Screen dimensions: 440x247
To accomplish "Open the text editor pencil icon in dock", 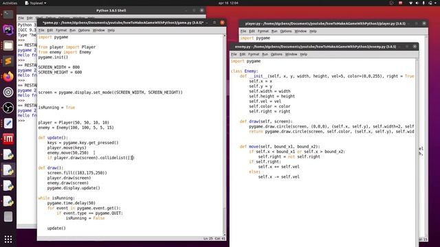I will tap(8, 123).
